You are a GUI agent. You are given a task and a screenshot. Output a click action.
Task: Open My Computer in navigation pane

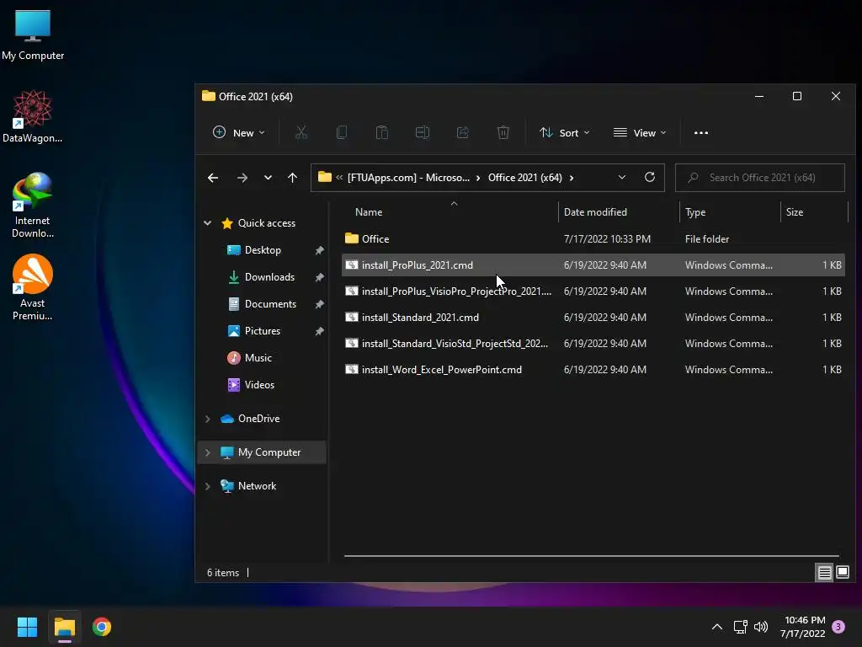tap(269, 452)
